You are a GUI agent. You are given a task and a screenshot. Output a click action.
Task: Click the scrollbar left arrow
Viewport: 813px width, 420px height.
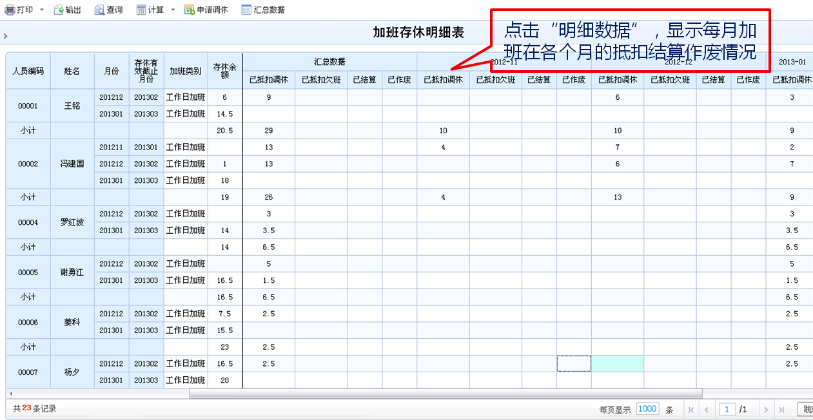tap(10, 393)
